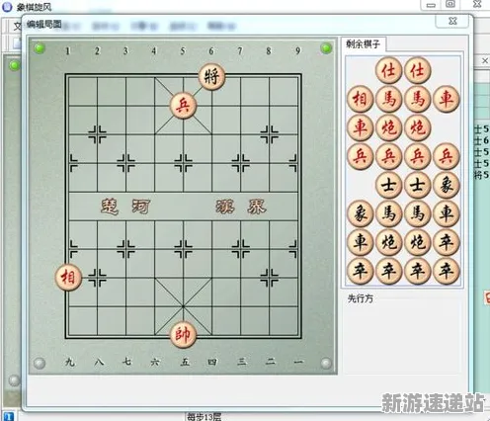Pick the black 車 in the row with black 炮
This screenshot has width=490, height=421.
360,242
